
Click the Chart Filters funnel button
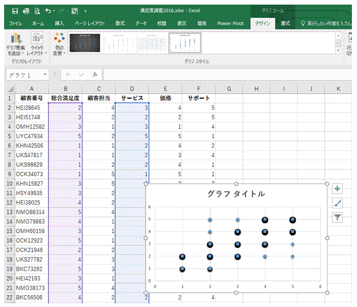click(337, 217)
